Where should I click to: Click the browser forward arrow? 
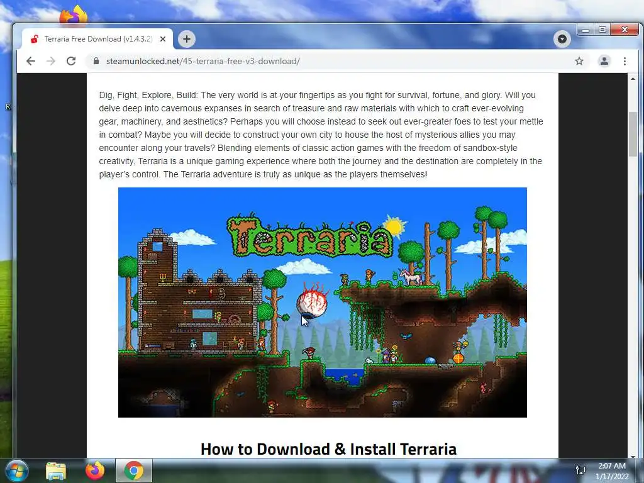(x=51, y=61)
